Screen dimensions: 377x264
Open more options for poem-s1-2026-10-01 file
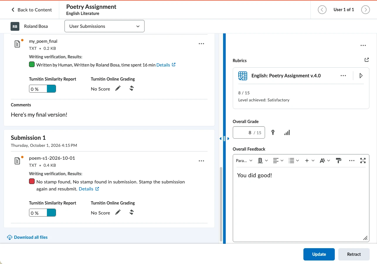[201, 161]
